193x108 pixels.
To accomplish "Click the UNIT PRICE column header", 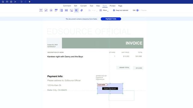I will (125, 52).
